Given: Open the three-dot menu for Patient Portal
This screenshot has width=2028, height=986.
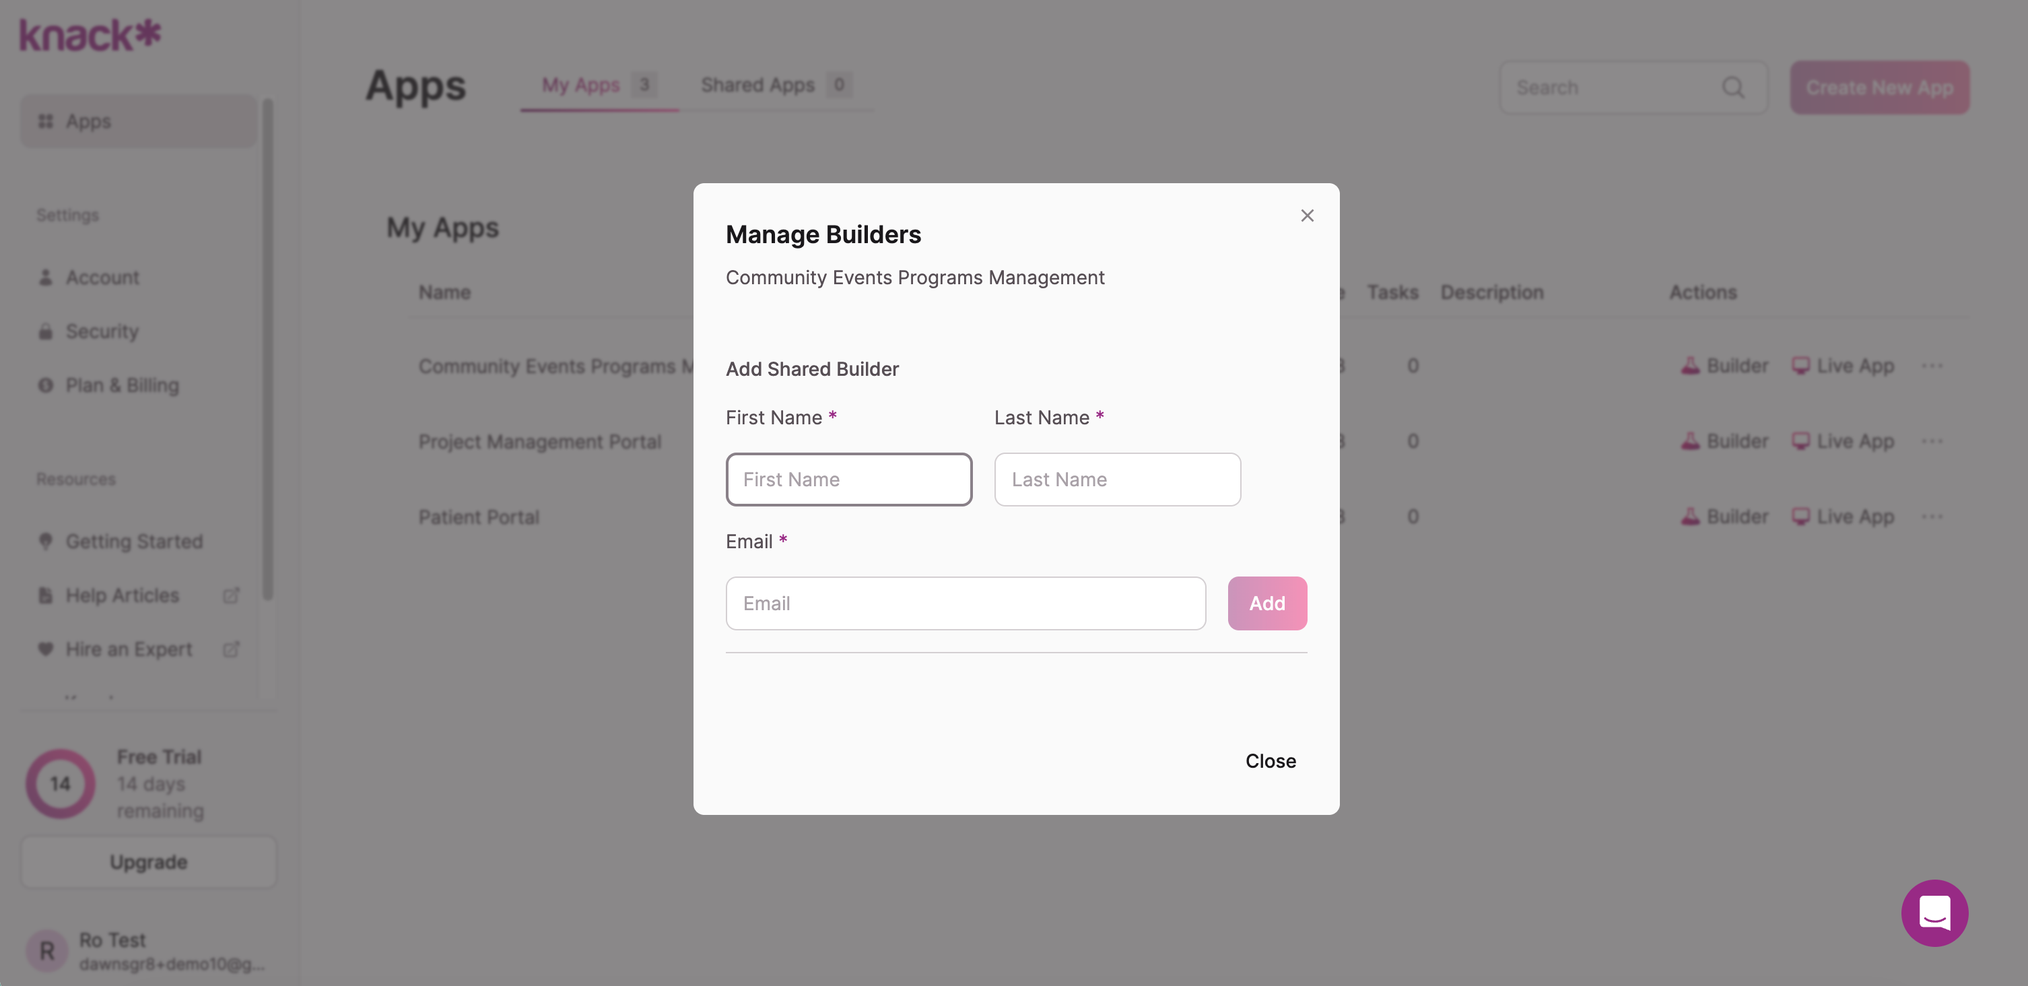Looking at the screenshot, I should (1932, 517).
